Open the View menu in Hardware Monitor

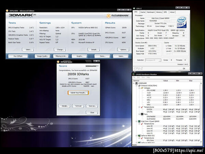(143, 77)
